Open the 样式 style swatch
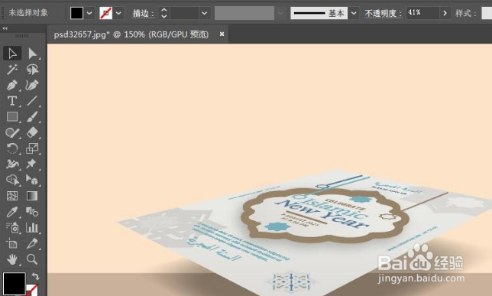 tap(487, 13)
